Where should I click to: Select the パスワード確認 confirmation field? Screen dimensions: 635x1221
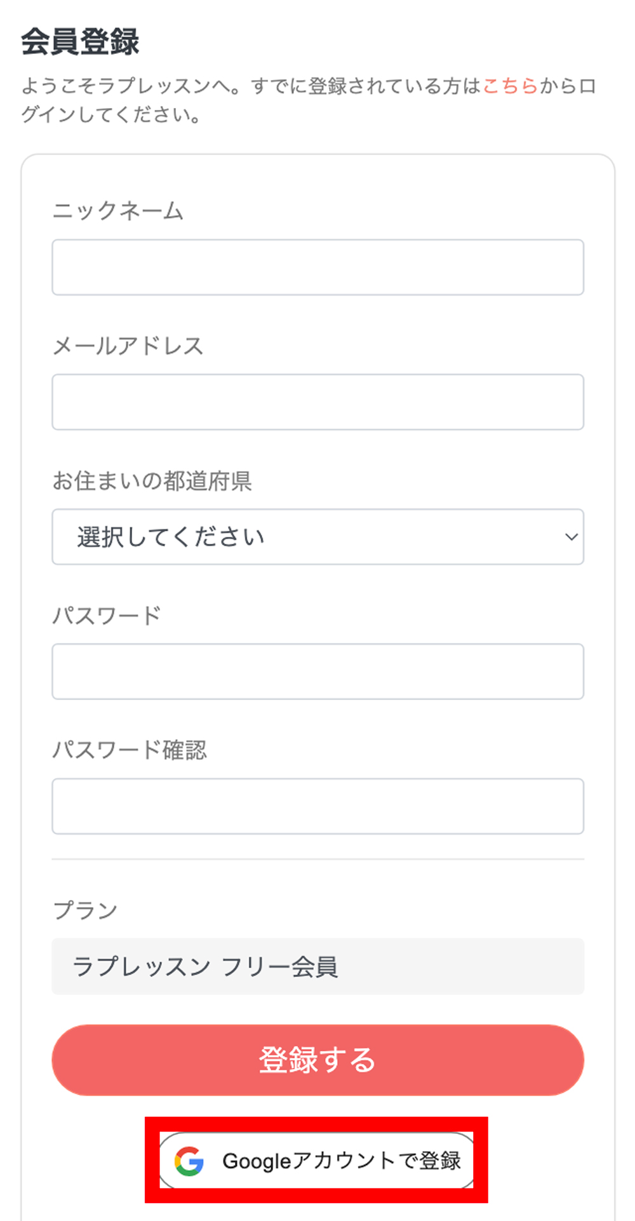pos(317,806)
